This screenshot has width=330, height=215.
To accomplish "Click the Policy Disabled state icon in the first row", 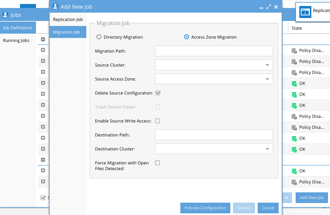I will 294,51.
